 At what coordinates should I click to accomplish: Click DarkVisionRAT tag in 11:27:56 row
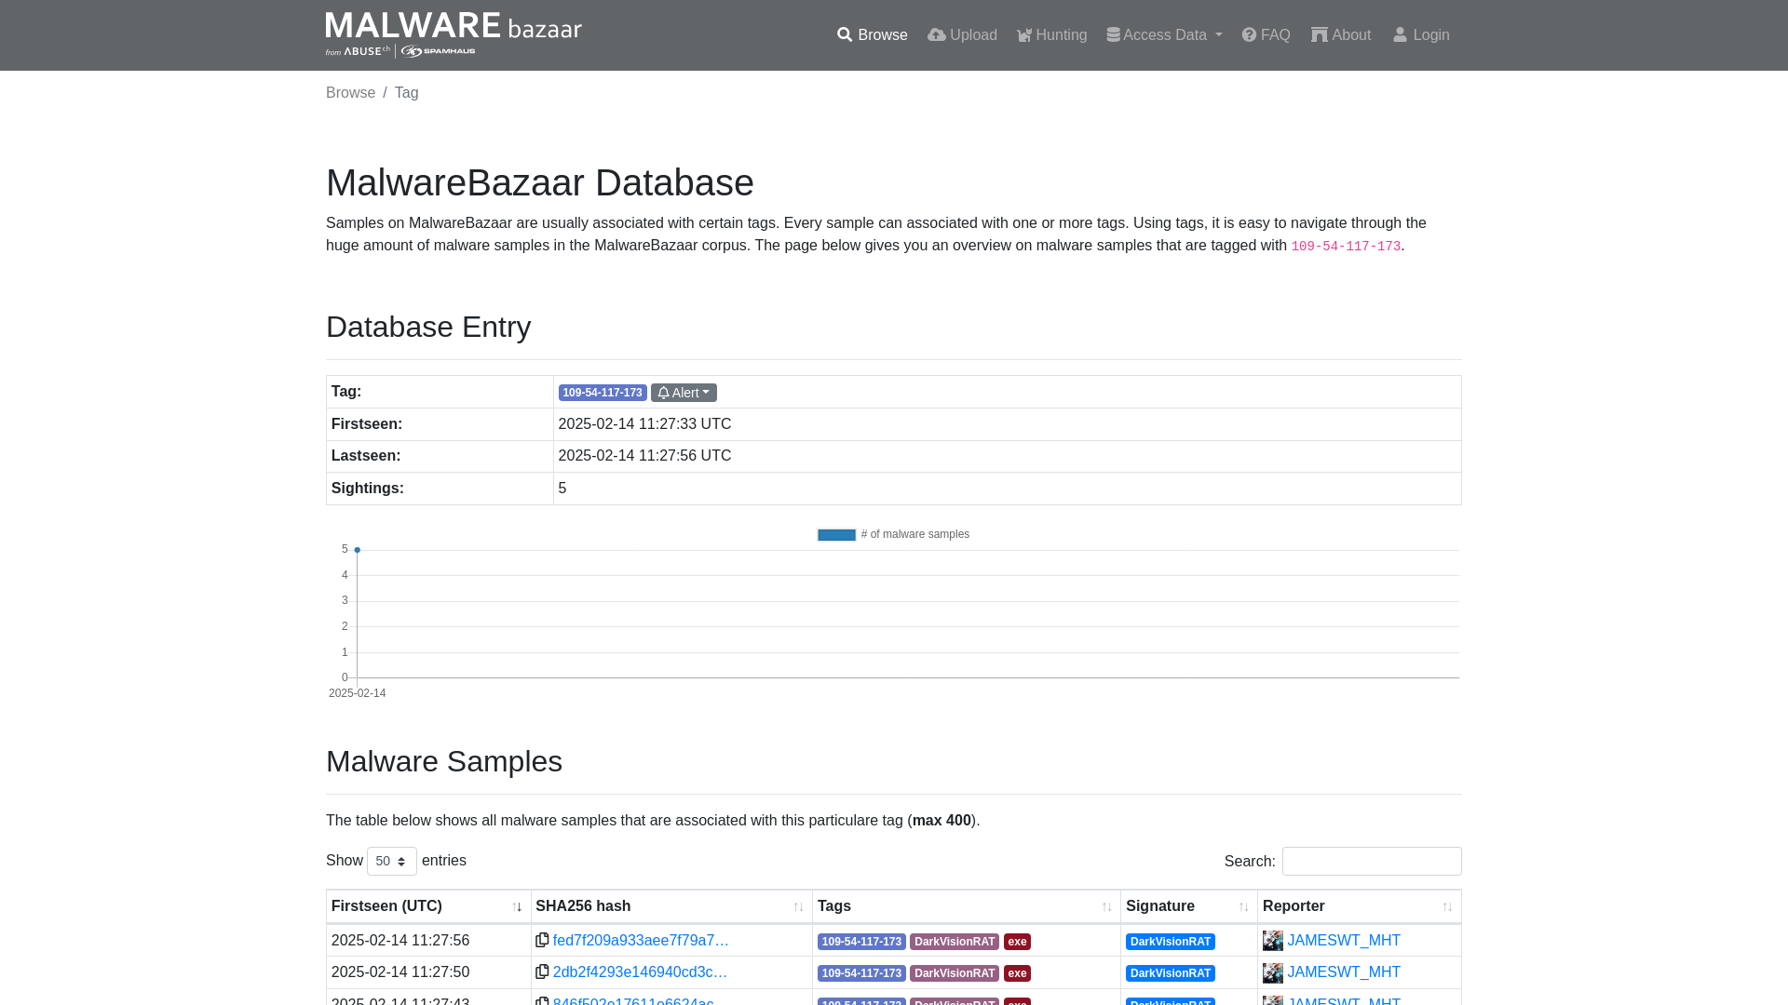pos(955,942)
